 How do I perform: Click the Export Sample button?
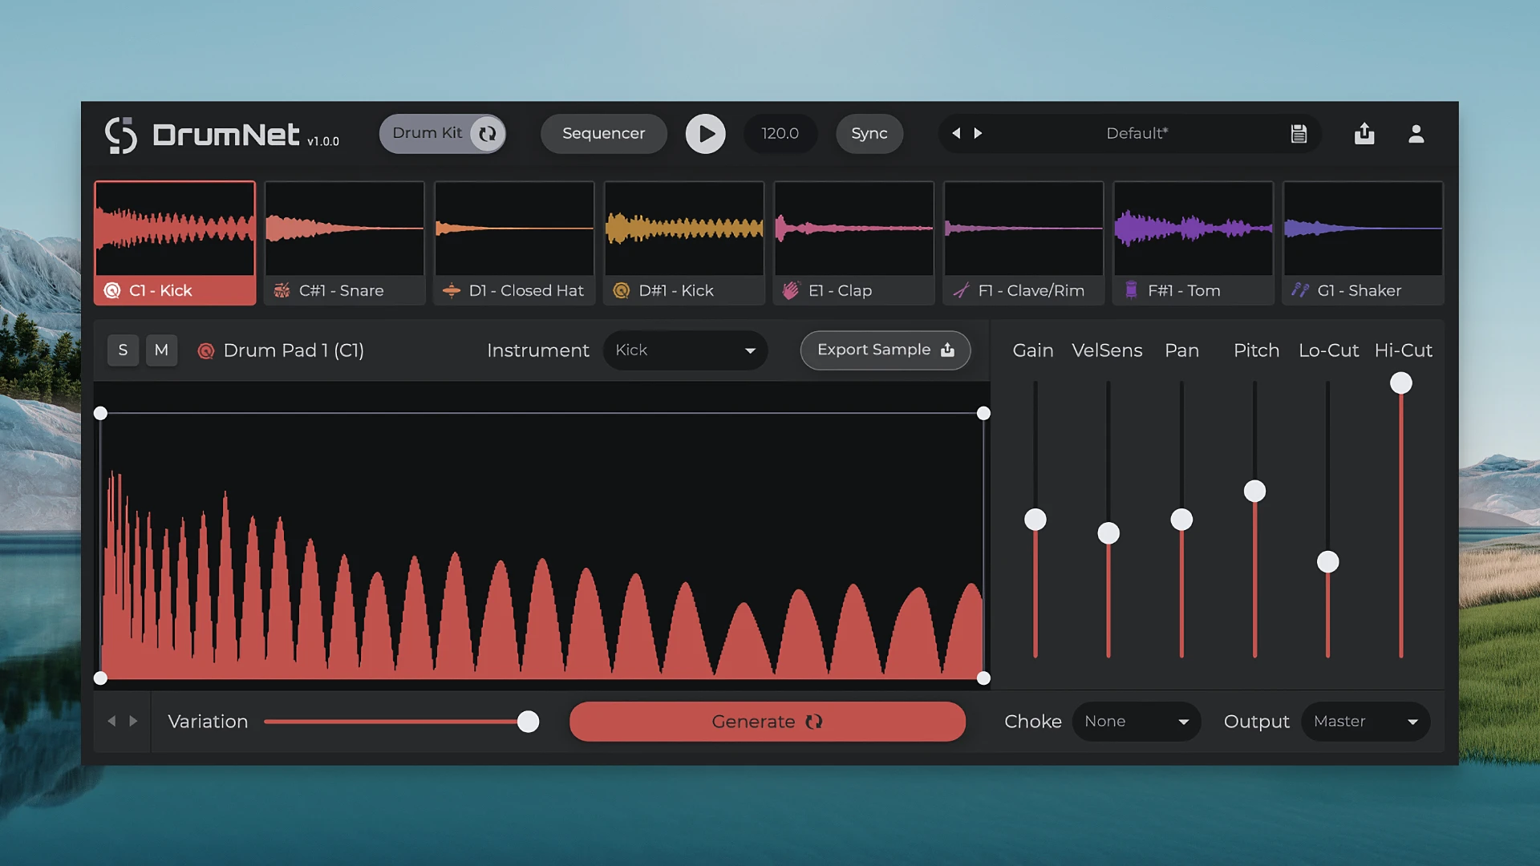(885, 350)
